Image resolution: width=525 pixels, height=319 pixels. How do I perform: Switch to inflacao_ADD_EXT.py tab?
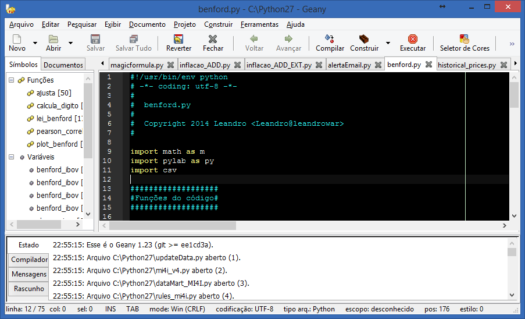coord(279,65)
